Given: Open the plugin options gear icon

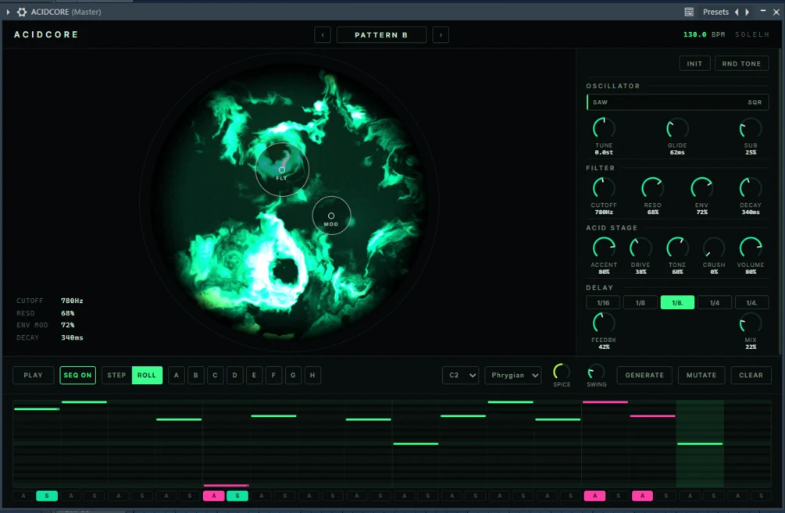Looking at the screenshot, I should click(22, 12).
